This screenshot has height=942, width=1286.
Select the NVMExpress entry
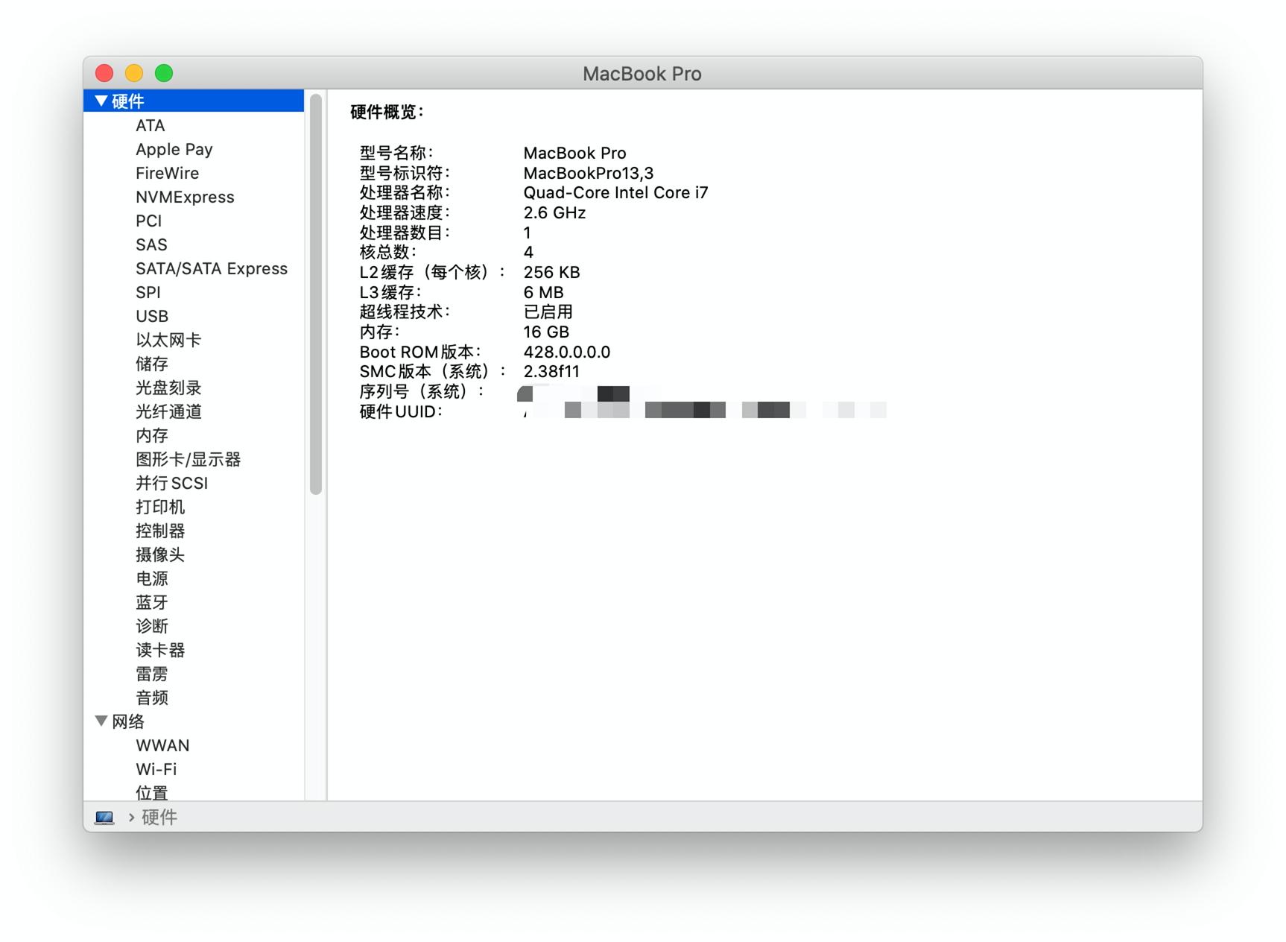point(185,197)
